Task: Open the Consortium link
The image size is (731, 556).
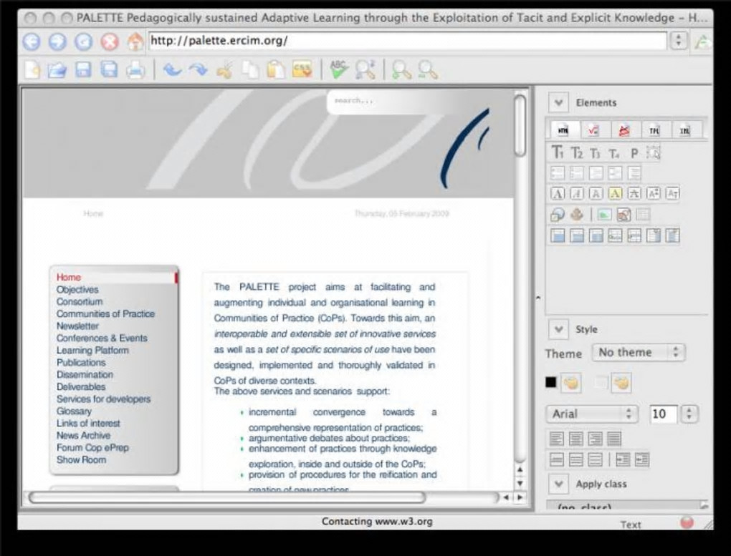Action: (80, 302)
